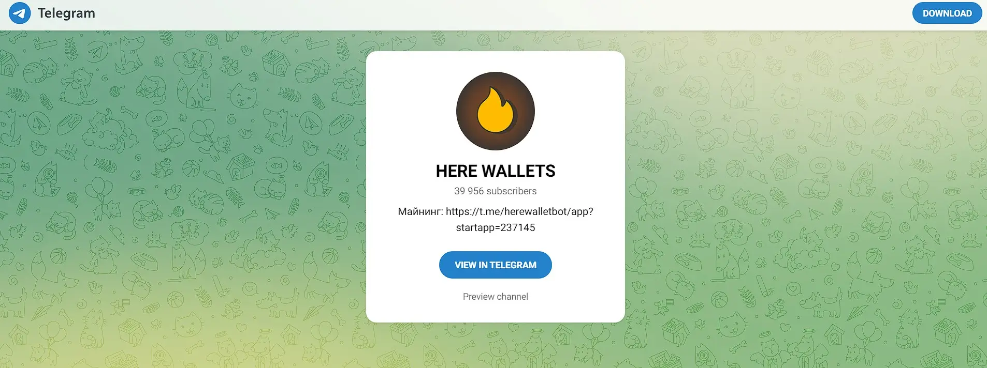Screen dimensions: 987x368
Task: Open the Preview channel link
Action: tap(496, 297)
